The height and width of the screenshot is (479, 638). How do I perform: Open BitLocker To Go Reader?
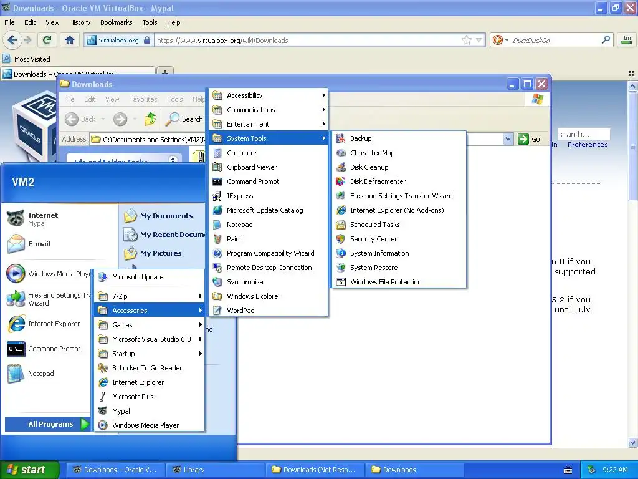[x=150, y=368]
